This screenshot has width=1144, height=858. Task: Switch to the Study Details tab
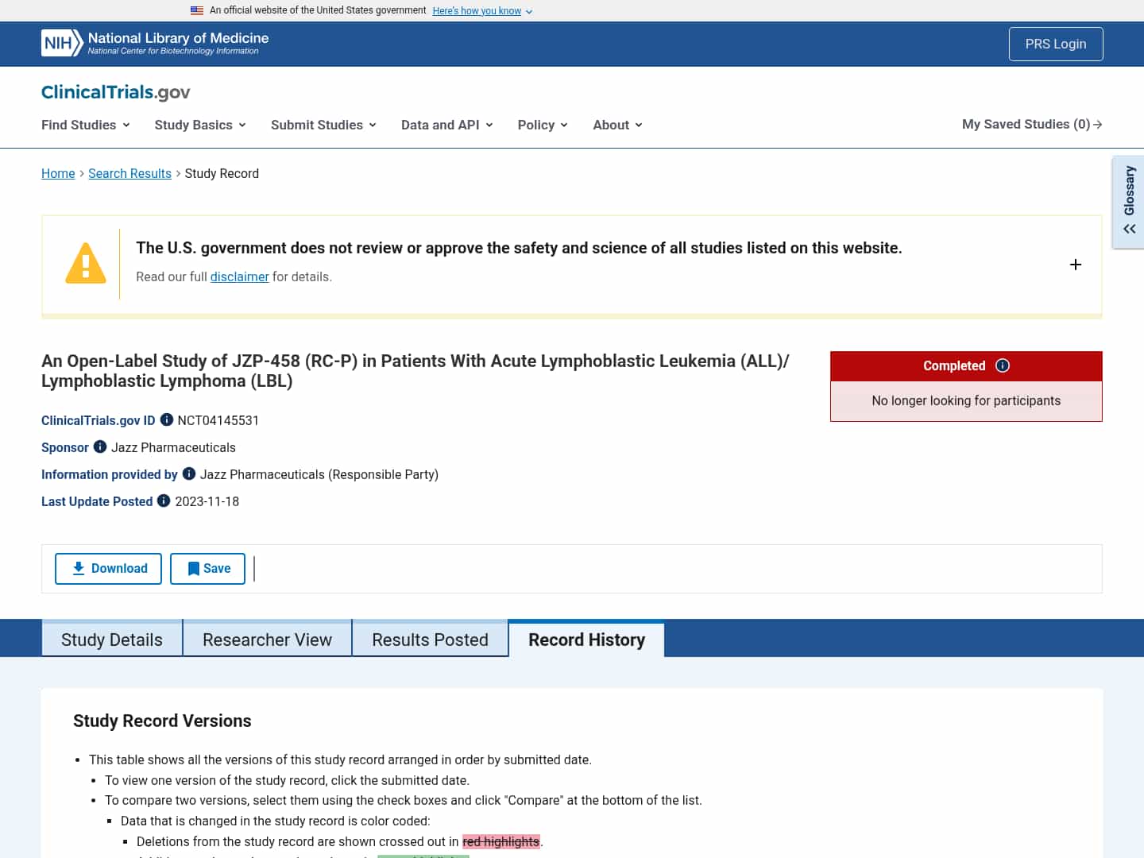pyautogui.click(x=112, y=639)
